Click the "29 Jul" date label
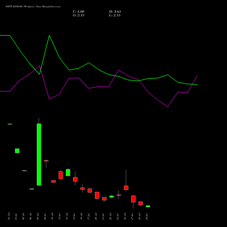The image size is (227, 227). (x=147, y=217)
